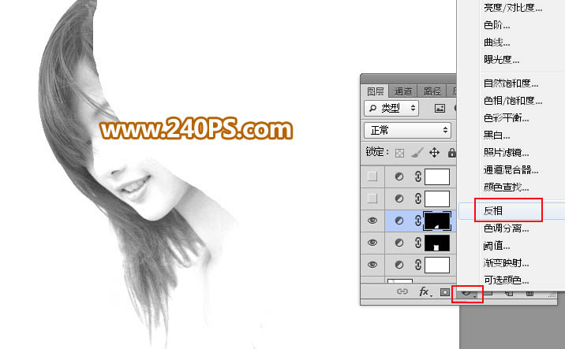Viewport: 565px width, 349px height.
Task: Click the pixel layer filter icon
Action: (x=440, y=108)
